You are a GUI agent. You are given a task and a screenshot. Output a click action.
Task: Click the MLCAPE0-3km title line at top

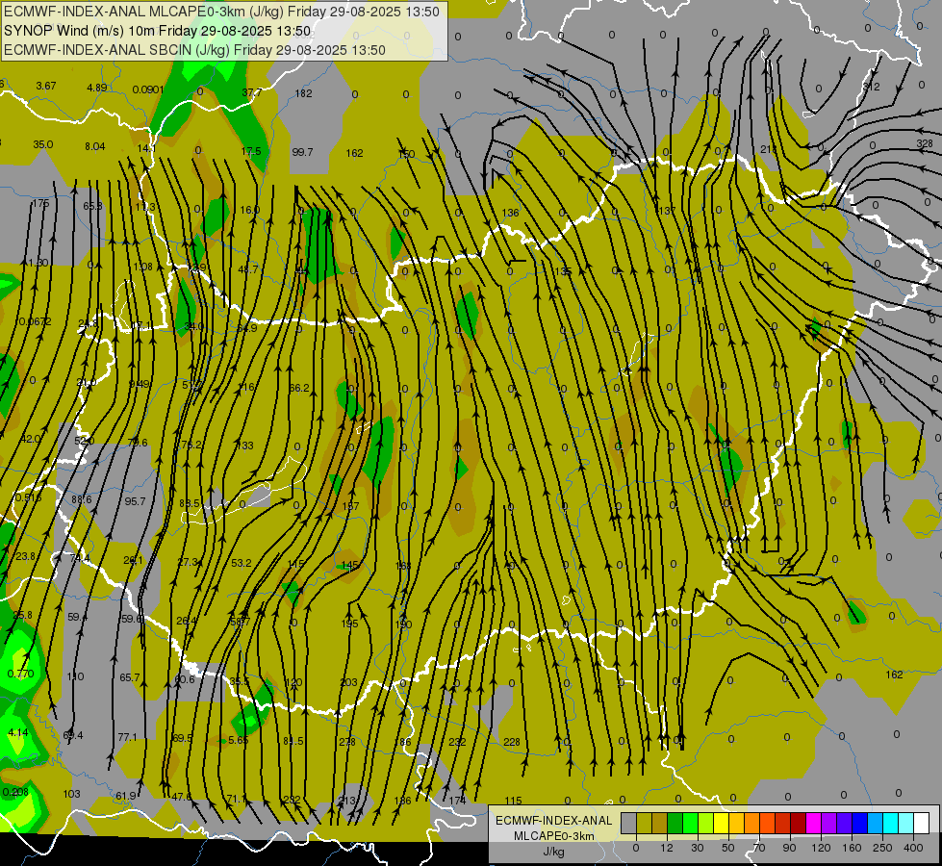coord(221,12)
